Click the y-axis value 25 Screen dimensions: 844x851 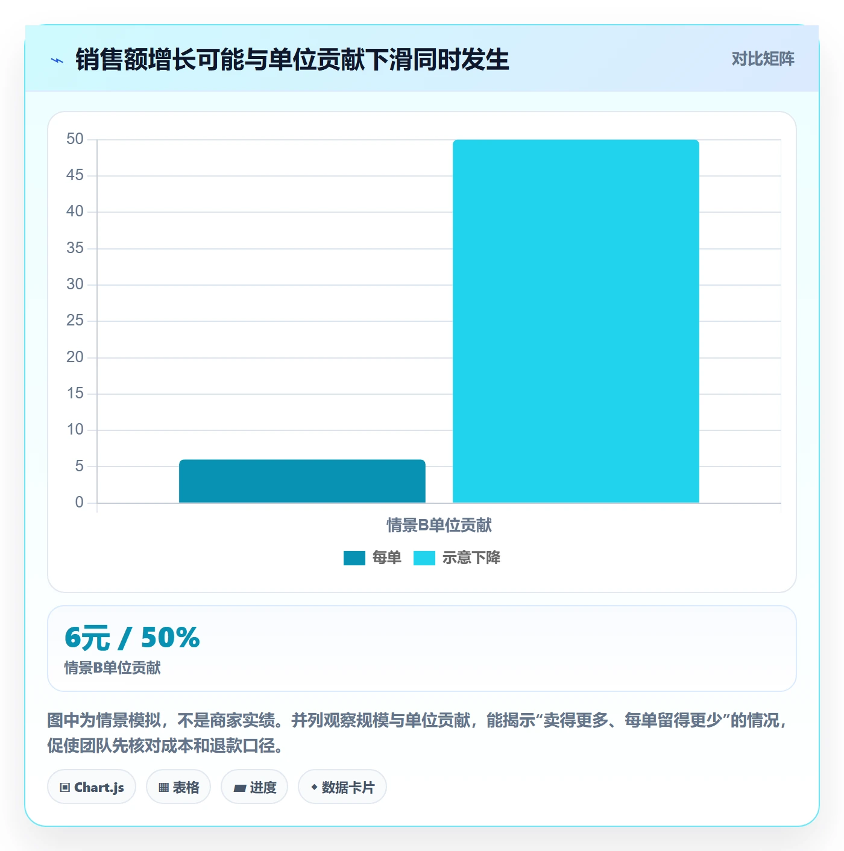point(75,321)
